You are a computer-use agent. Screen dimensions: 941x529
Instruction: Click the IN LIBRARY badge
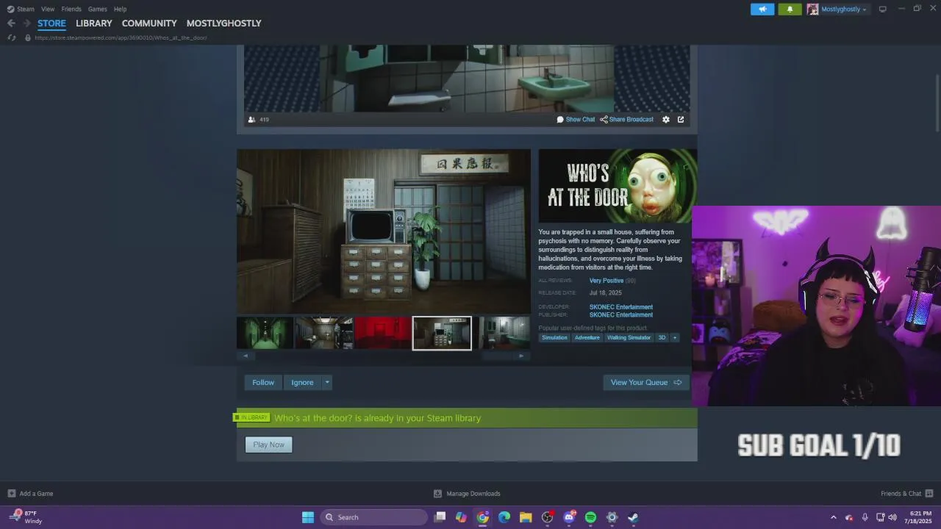click(x=251, y=417)
